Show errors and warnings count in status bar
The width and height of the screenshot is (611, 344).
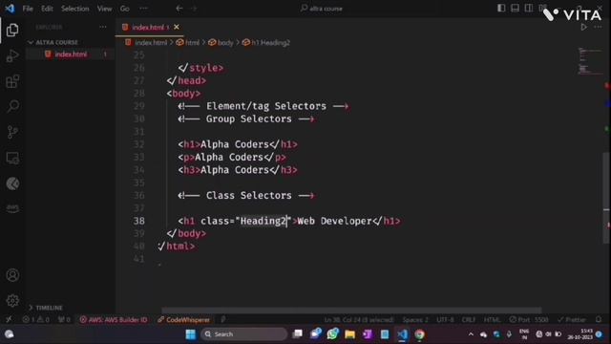coord(36,319)
